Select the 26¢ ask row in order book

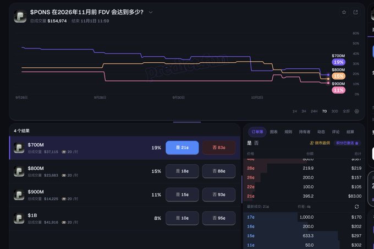[x=304, y=177]
